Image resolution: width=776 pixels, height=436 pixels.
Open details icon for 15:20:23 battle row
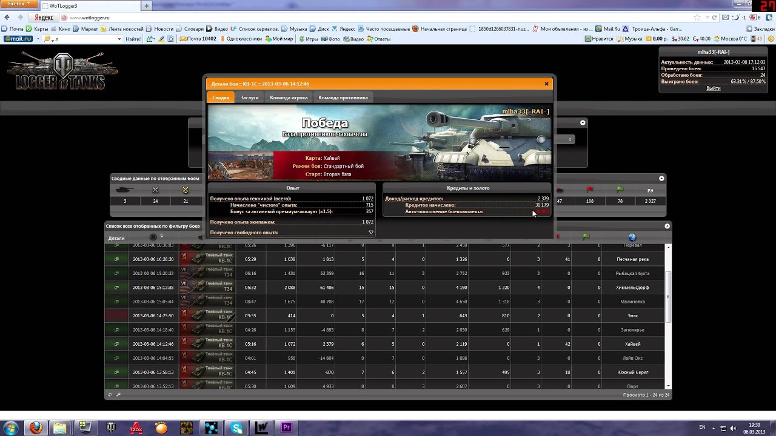coord(116,273)
